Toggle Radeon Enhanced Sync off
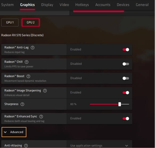Image resolution: width=155 pixels, height=148 pixels. coord(126,119)
